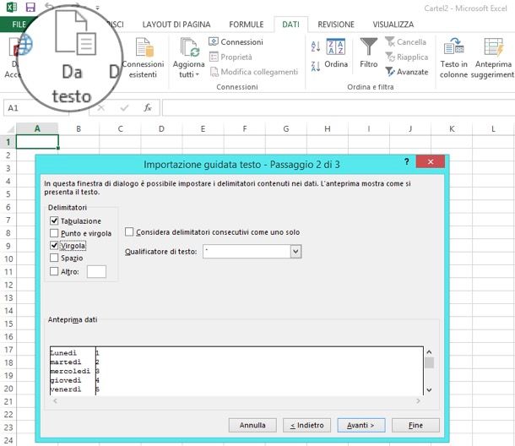Click the Annulla button
Screen dimensions: 515x446
[x=252, y=425]
